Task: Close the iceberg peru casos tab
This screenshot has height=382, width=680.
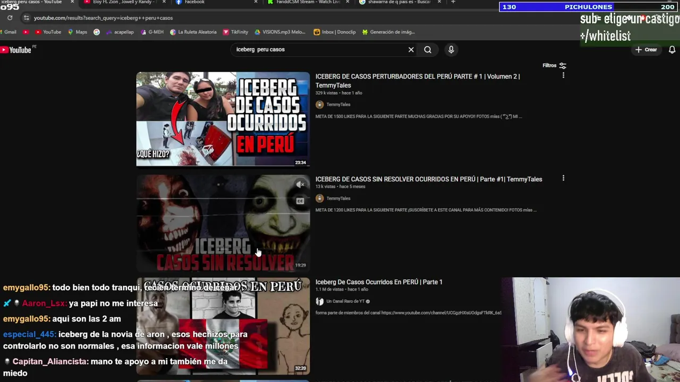Action: pos(72,2)
